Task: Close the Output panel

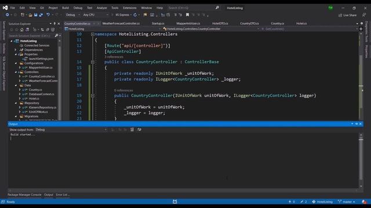Action: point(361,124)
